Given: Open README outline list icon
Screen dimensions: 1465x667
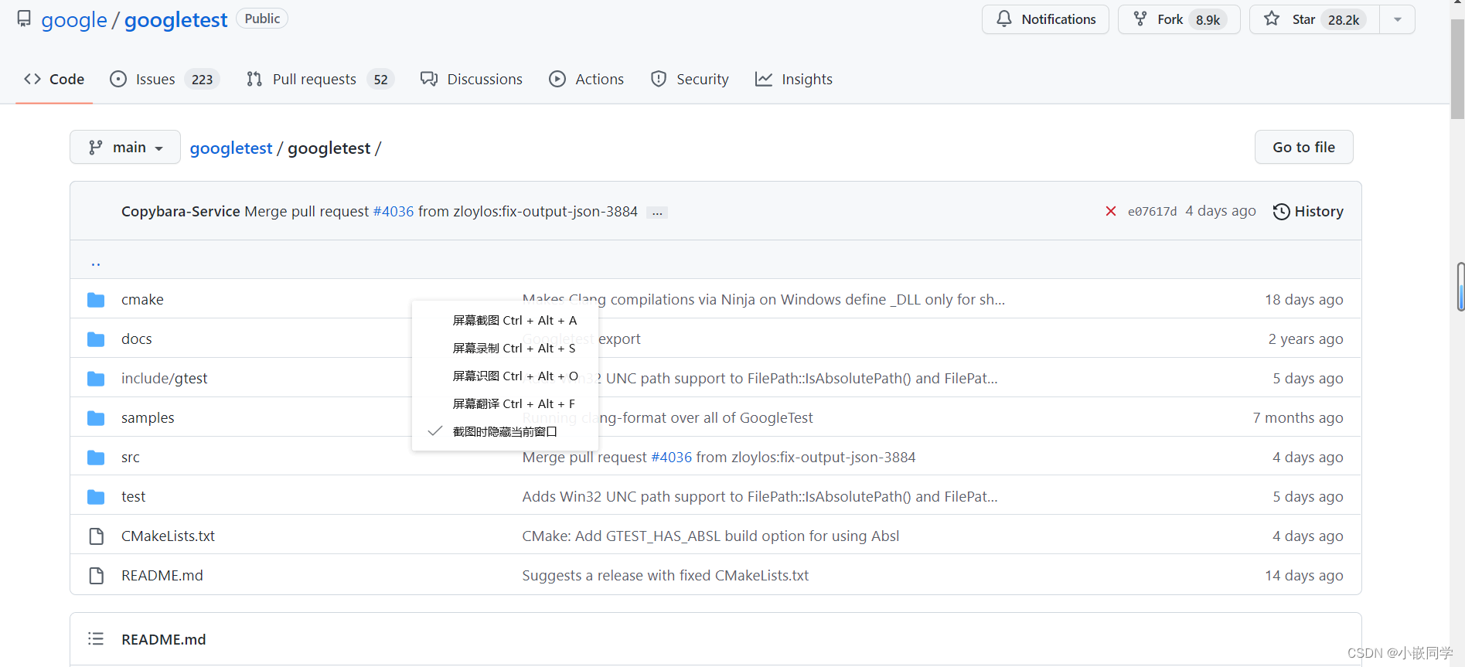Looking at the screenshot, I should pyautogui.click(x=96, y=638).
